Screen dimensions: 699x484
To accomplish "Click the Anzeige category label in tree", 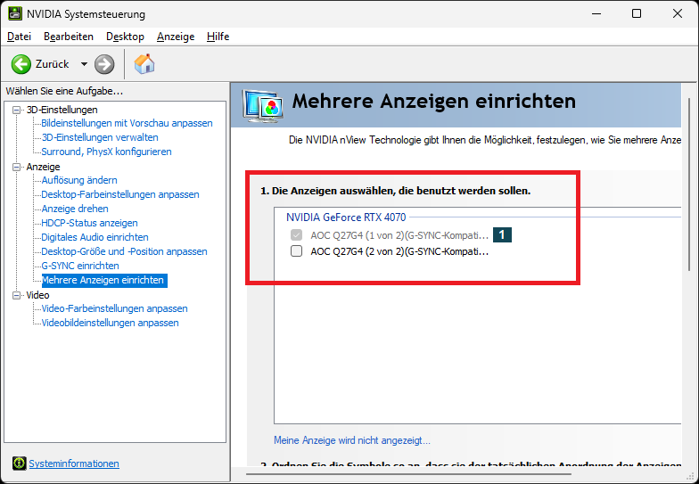I will (x=43, y=167).
